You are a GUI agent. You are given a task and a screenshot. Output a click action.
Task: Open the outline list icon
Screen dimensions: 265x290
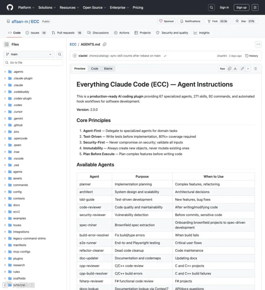(x=255, y=69)
